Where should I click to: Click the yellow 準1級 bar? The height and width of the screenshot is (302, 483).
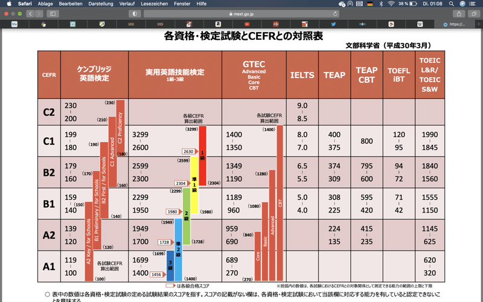tap(194, 185)
